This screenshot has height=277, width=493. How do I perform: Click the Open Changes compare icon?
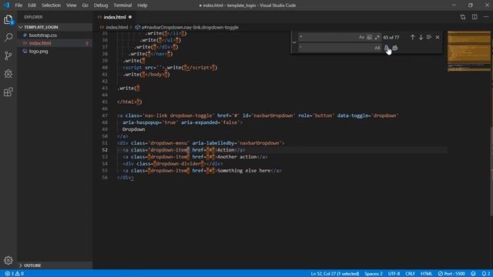pyautogui.click(x=463, y=17)
